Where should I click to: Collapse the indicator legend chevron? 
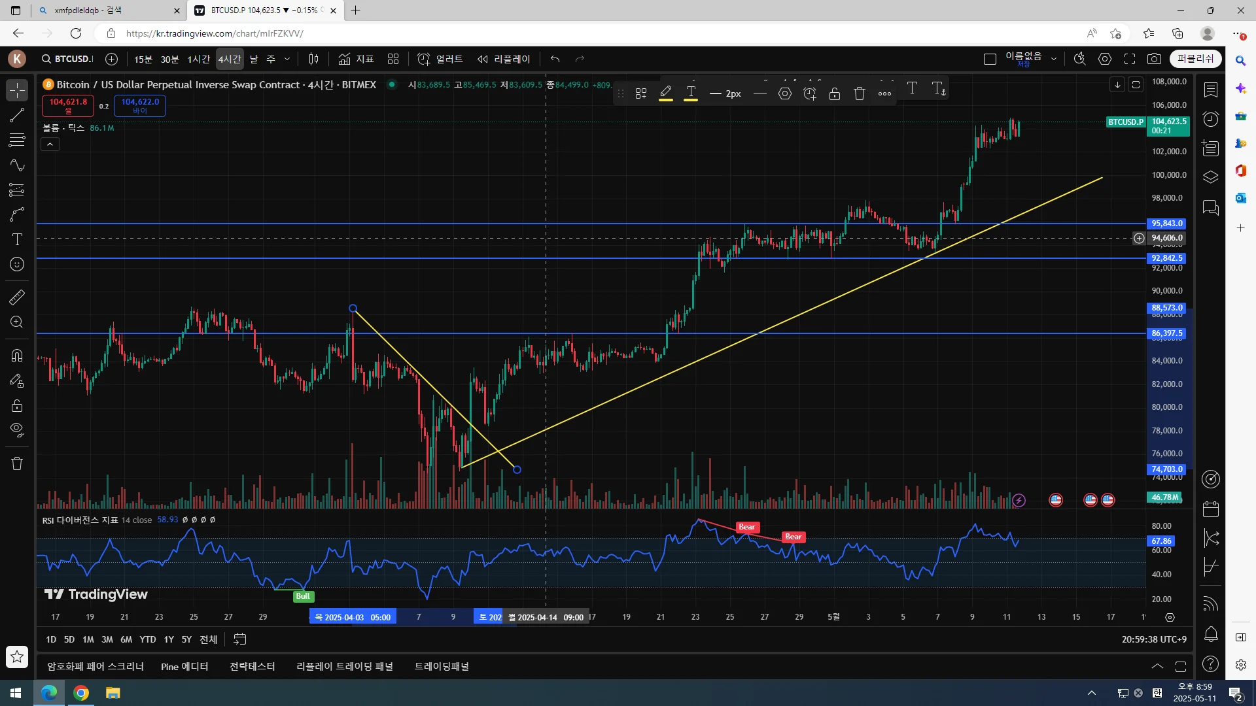(50, 144)
